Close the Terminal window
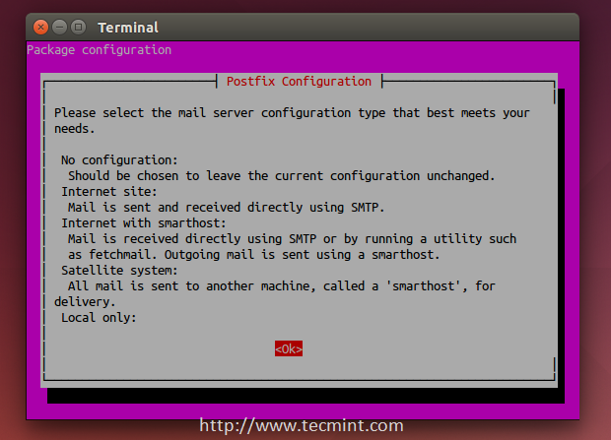This screenshot has width=611, height=440. click(x=41, y=27)
